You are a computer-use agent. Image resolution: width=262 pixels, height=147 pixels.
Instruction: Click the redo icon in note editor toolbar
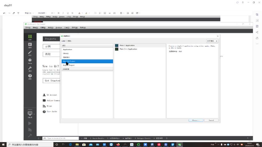9,13
